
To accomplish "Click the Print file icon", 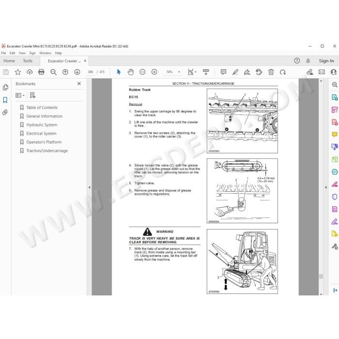I will point(41,72).
